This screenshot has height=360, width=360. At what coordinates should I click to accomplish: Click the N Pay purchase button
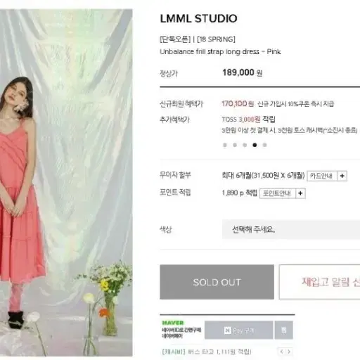pyautogui.click(x=238, y=330)
